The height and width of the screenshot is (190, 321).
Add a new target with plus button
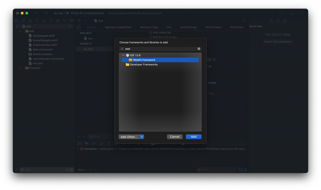coord(78,136)
